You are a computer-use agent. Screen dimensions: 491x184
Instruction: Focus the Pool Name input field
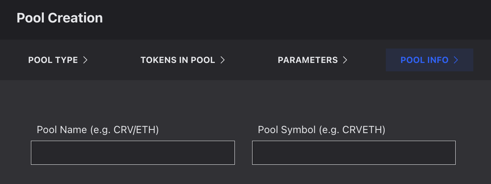[132, 152]
